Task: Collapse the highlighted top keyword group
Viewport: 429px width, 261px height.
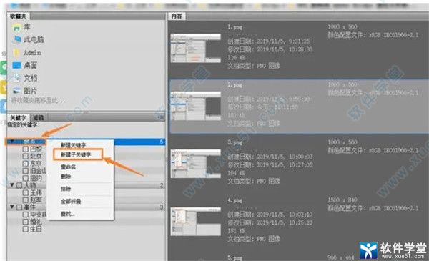Action: [x=11, y=142]
